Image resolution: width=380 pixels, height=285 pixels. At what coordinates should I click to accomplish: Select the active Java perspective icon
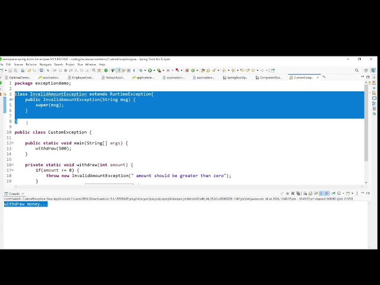pos(373,70)
